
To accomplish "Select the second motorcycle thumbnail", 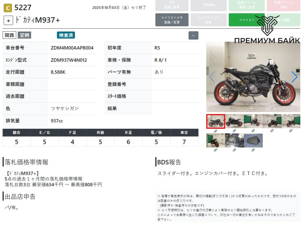I will click(234, 121).
